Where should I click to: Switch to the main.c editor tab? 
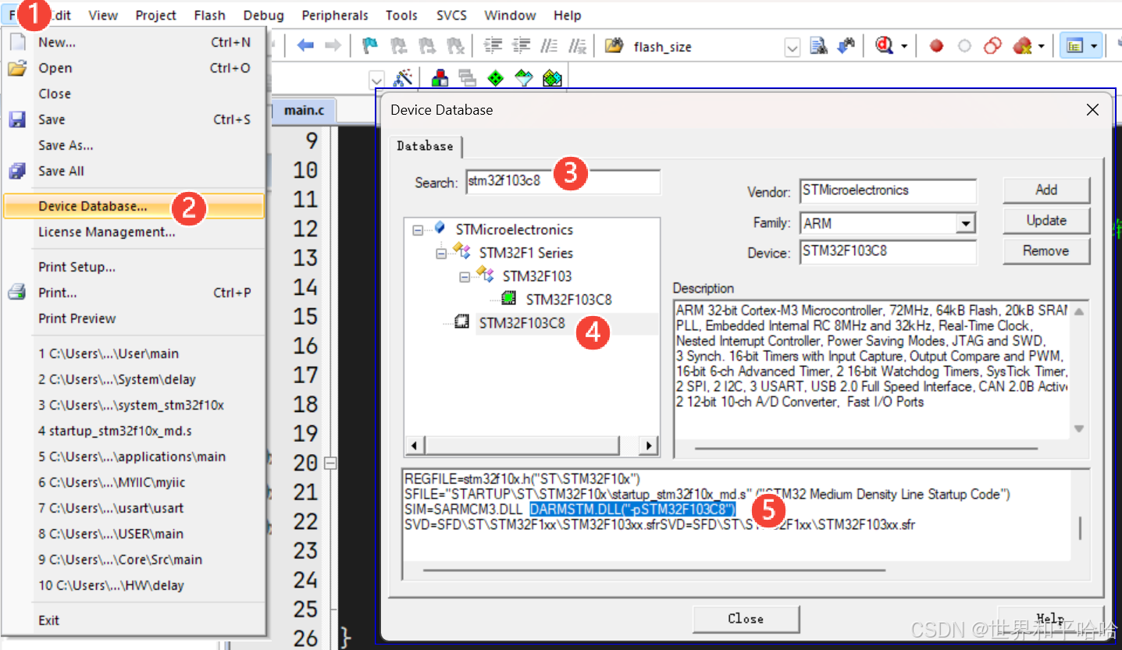pos(304,110)
